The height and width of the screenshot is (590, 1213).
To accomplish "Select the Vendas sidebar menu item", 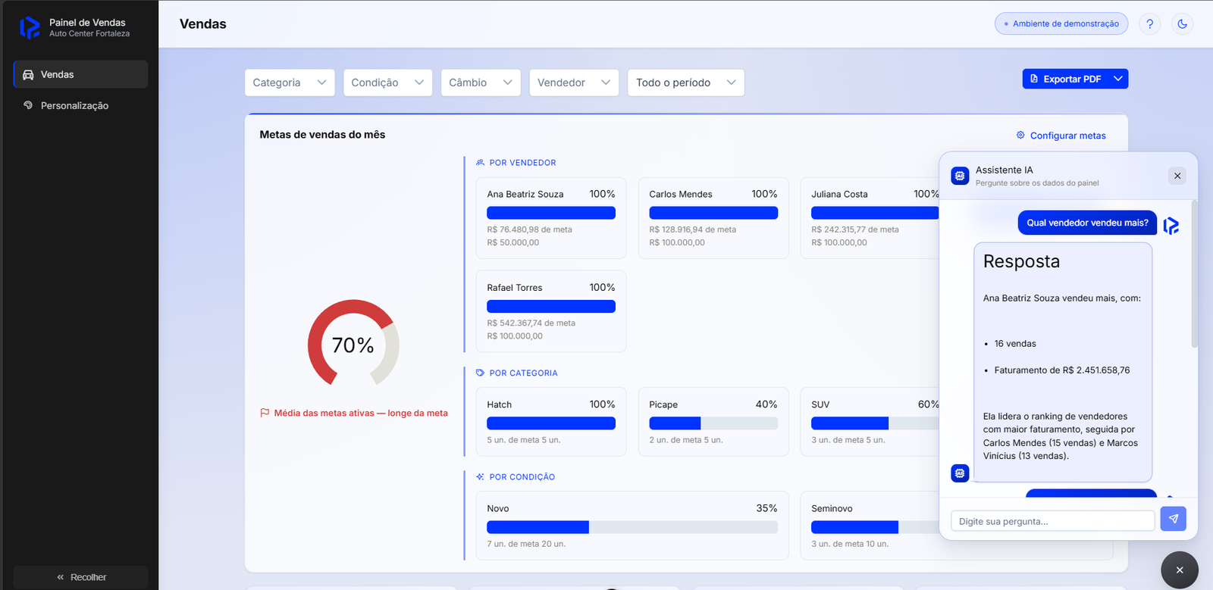I will click(x=80, y=74).
